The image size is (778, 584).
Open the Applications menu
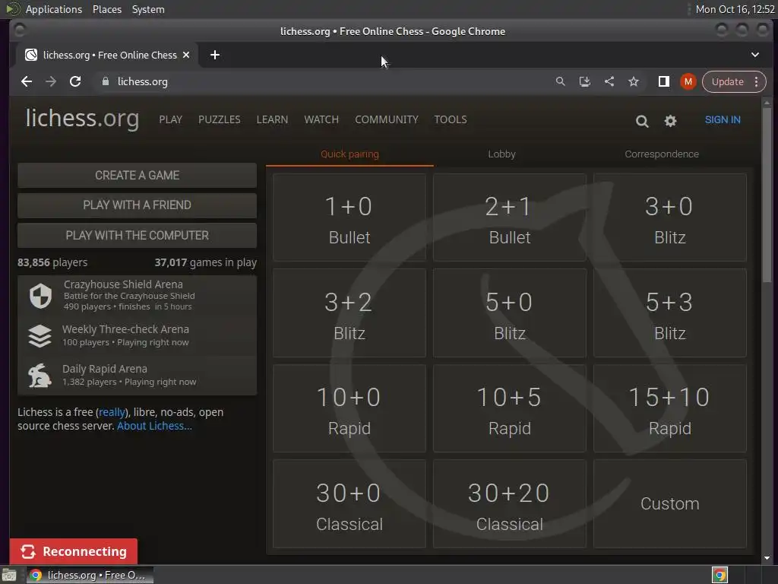pos(54,9)
